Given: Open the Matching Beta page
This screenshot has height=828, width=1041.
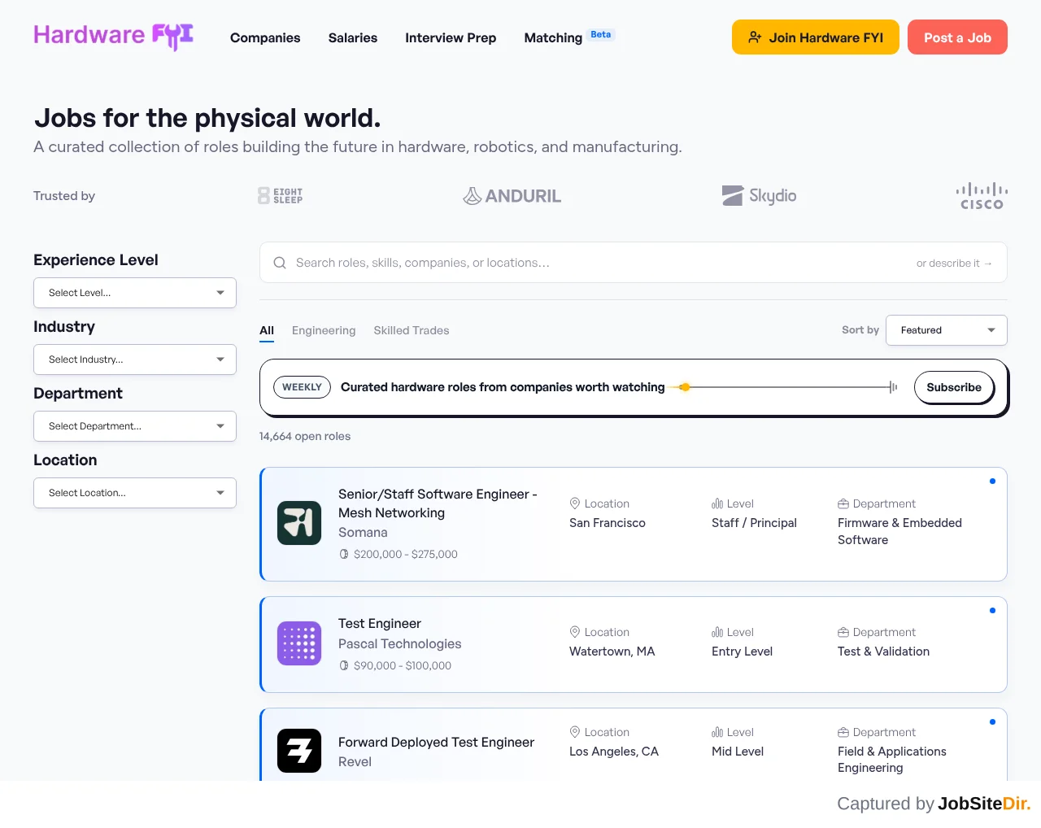Looking at the screenshot, I should pos(569,37).
